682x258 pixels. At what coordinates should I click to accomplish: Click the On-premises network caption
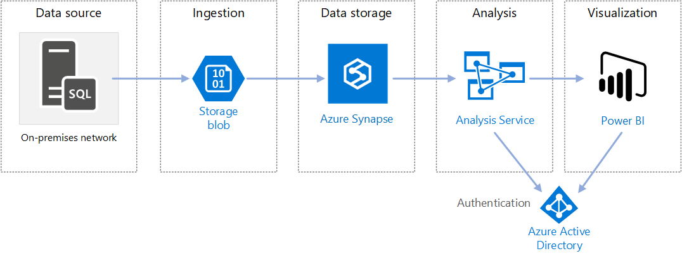click(68, 137)
